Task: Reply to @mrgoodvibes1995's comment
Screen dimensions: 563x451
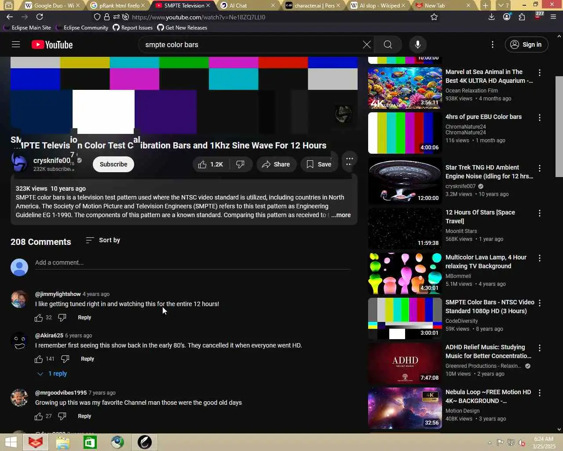Action: pos(84,416)
